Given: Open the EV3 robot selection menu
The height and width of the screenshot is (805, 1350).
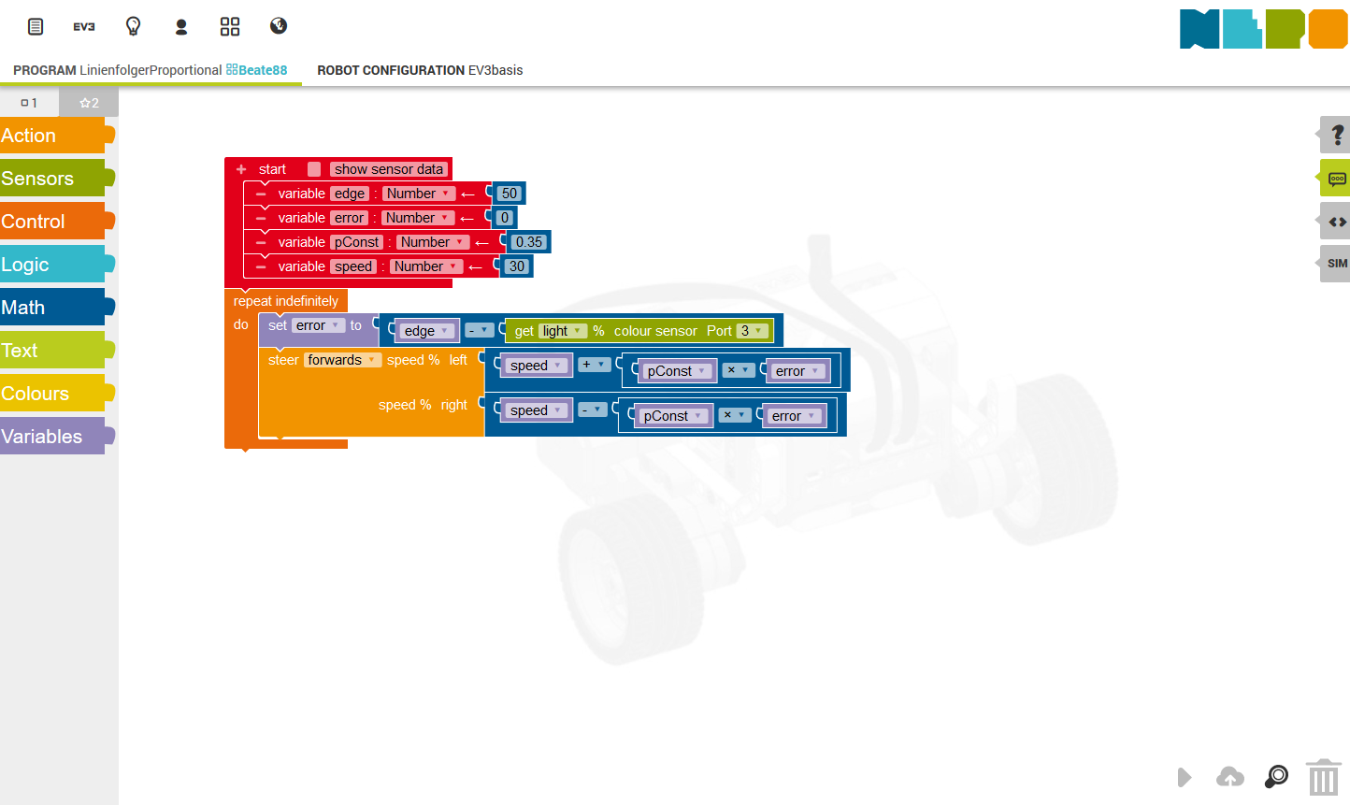Looking at the screenshot, I should 84,26.
